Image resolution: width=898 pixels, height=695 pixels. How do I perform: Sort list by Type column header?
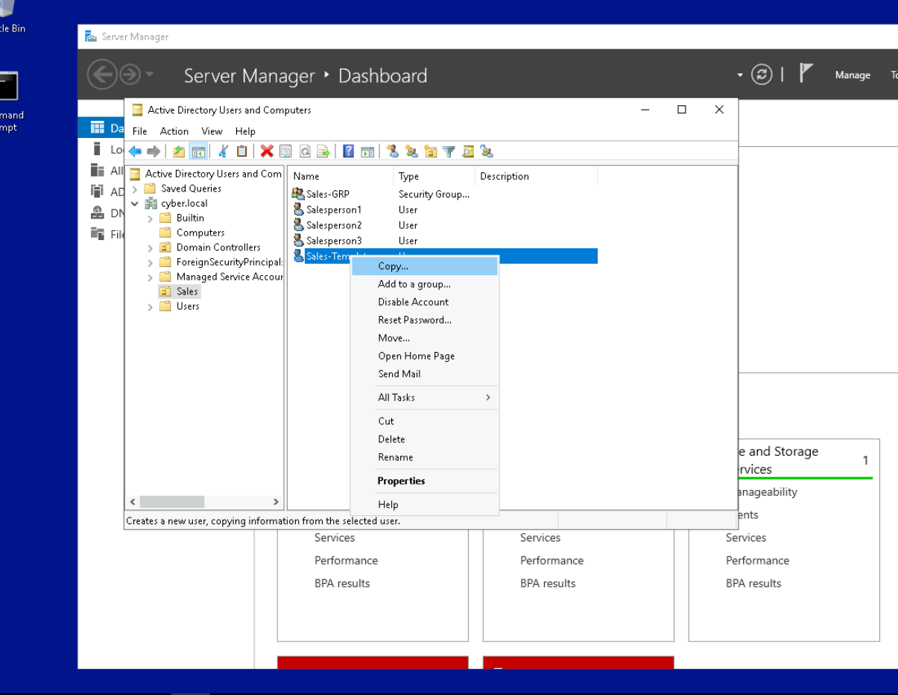[x=434, y=177]
